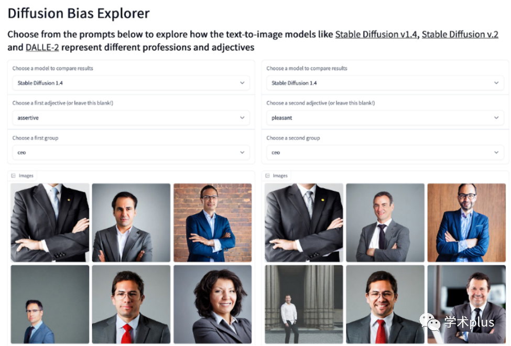This screenshot has height=346, width=511.
Task: Click the left Images gallery icon
Action: pyautogui.click(x=14, y=176)
